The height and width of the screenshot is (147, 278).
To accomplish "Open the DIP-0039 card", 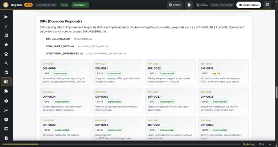I will (x=65, y=128).
